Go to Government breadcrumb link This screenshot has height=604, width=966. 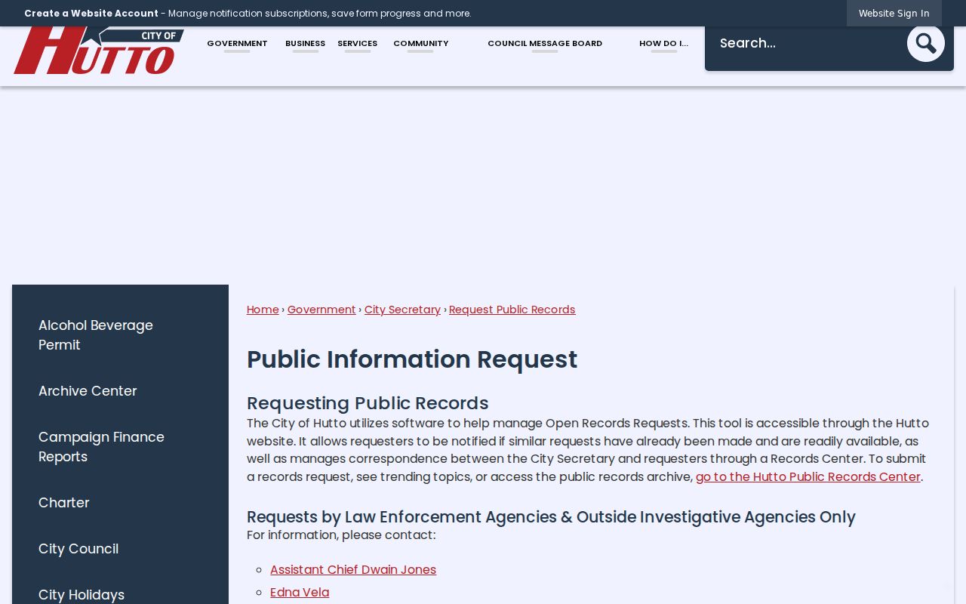pos(321,310)
